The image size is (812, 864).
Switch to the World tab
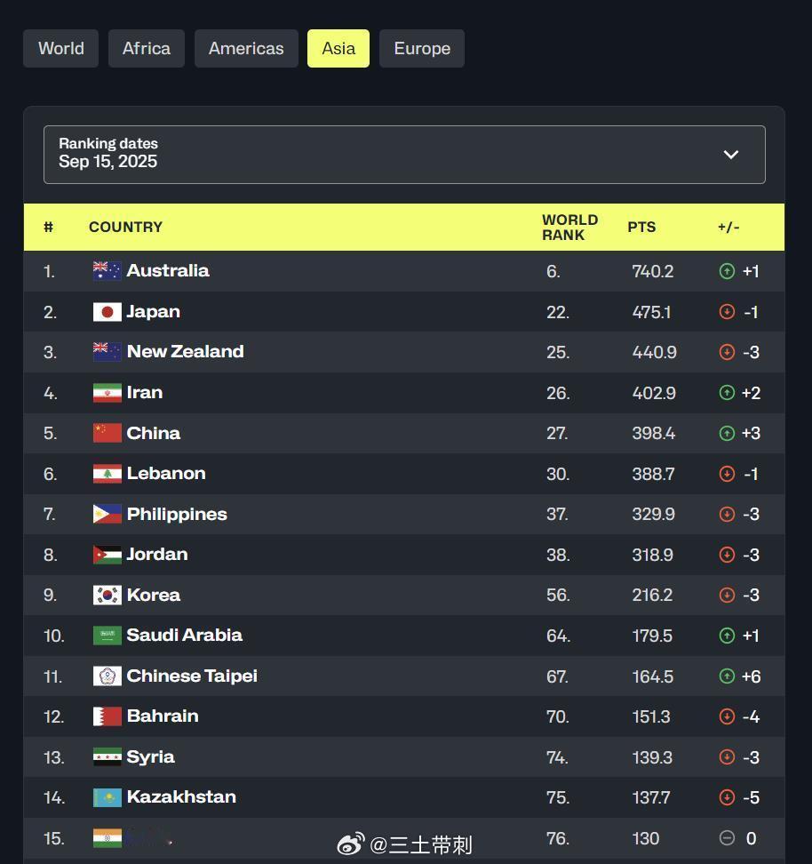(61, 49)
